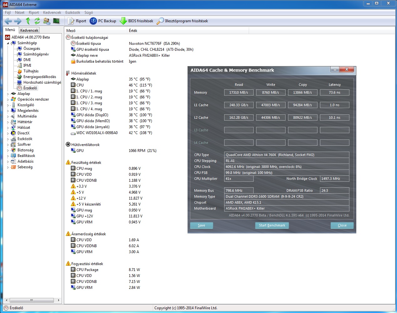The height and width of the screenshot is (313, 397).
Task: Expand the Alaplap tree node
Action: tap(8, 94)
